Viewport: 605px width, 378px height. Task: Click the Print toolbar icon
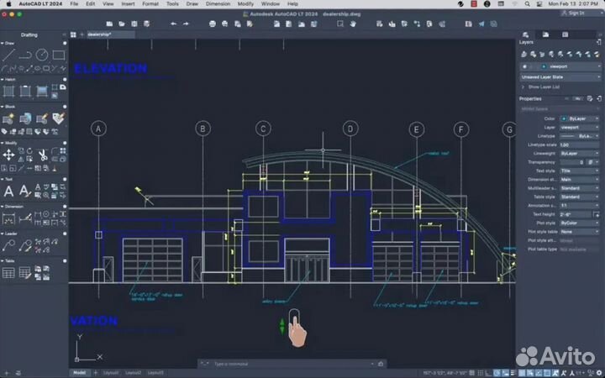coord(213,24)
